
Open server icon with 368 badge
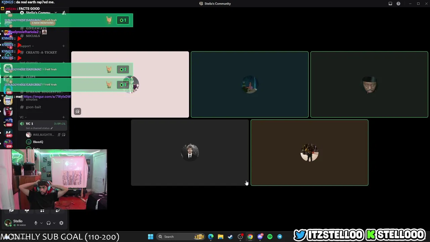(x=8, y=122)
